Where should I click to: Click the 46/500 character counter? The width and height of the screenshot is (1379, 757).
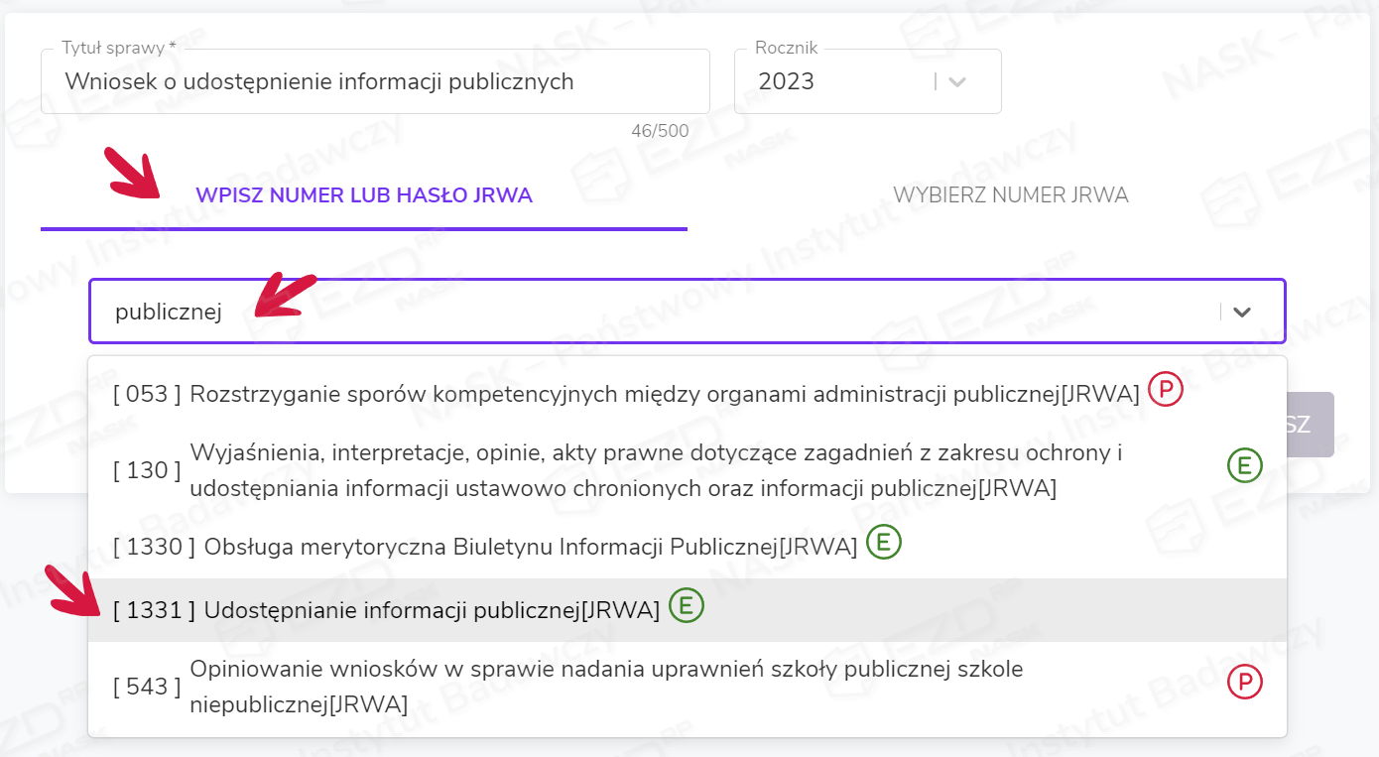pyautogui.click(x=660, y=131)
